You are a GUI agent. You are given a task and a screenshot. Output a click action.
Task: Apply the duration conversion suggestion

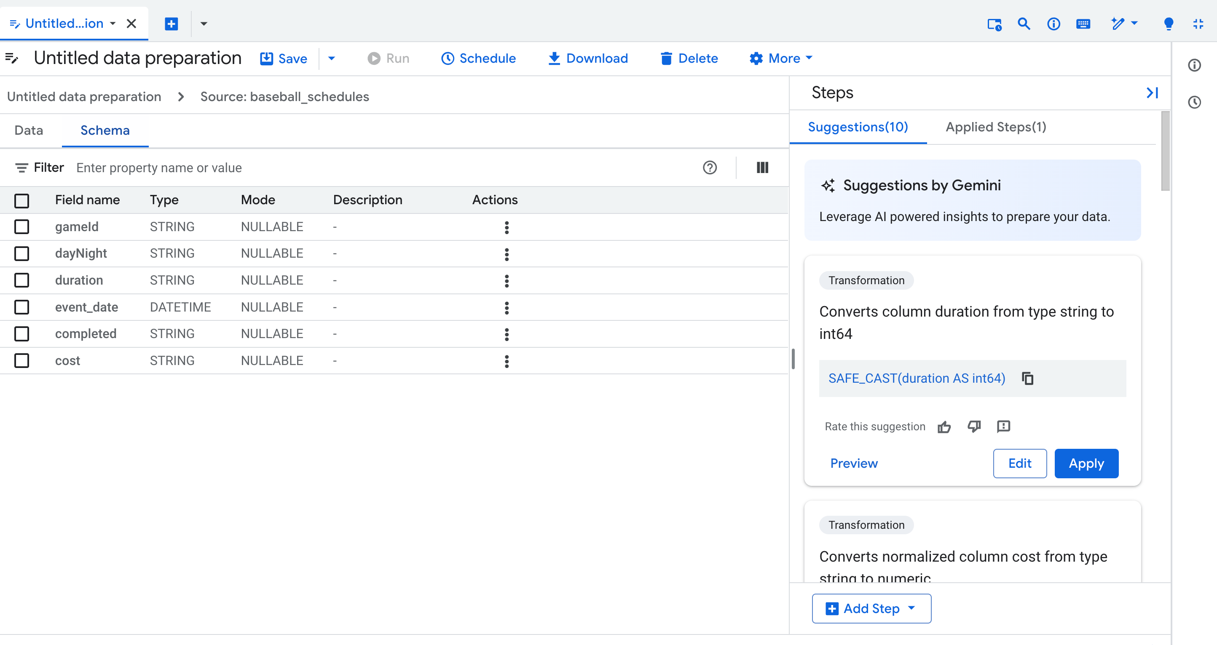click(x=1086, y=463)
